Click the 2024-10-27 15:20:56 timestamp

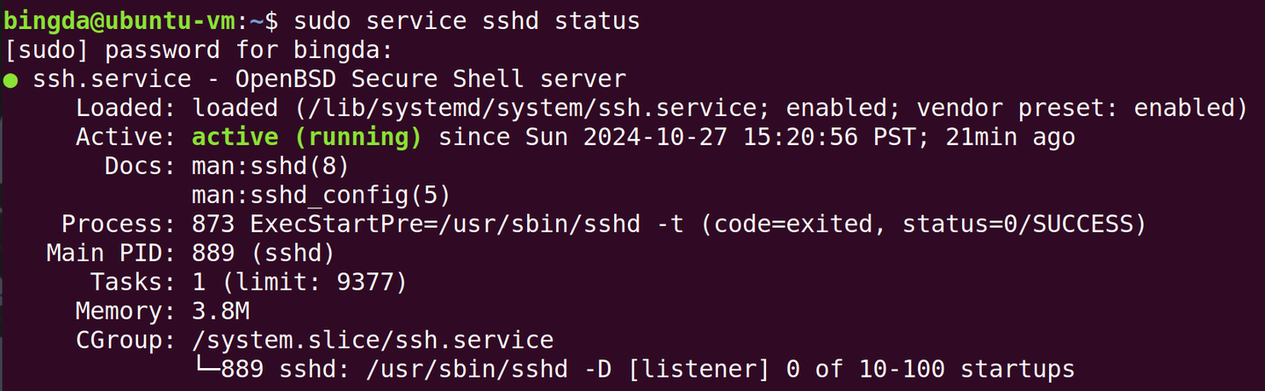[x=720, y=137]
